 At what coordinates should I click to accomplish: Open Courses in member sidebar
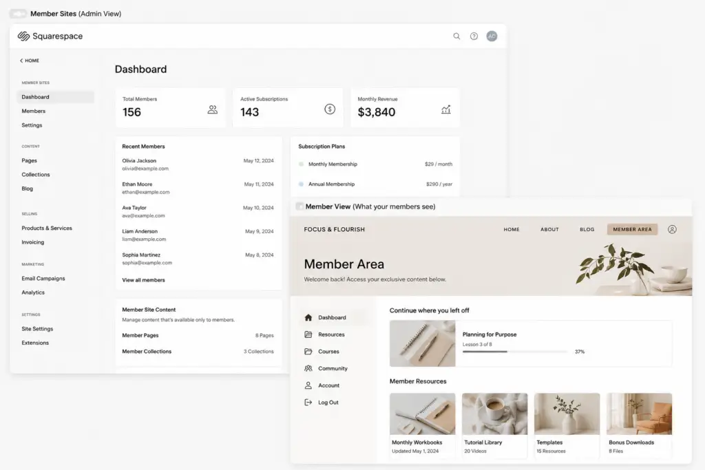[328, 352]
